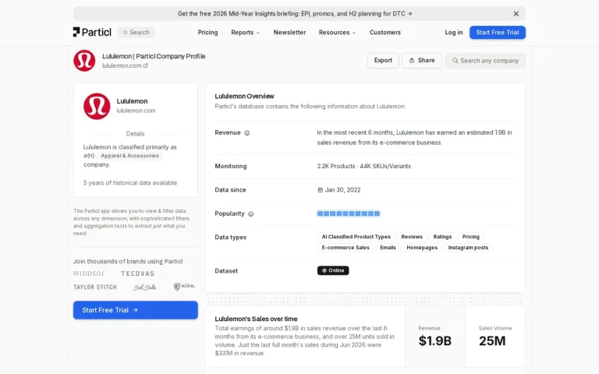
Task: Click the Popularity bar indicator
Action: pyautogui.click(x=349, y=213)
